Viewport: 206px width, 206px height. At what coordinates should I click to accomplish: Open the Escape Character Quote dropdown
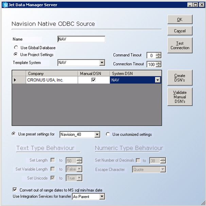click(x=163, y=170)
